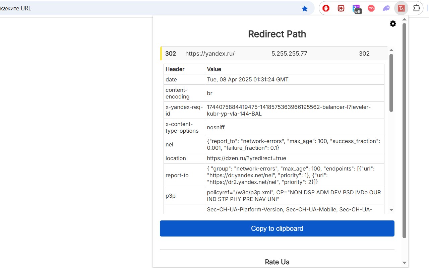Open the red infinity-symbol extension
The width and height of the screenshot is (429, 268).
coord(371,8)
